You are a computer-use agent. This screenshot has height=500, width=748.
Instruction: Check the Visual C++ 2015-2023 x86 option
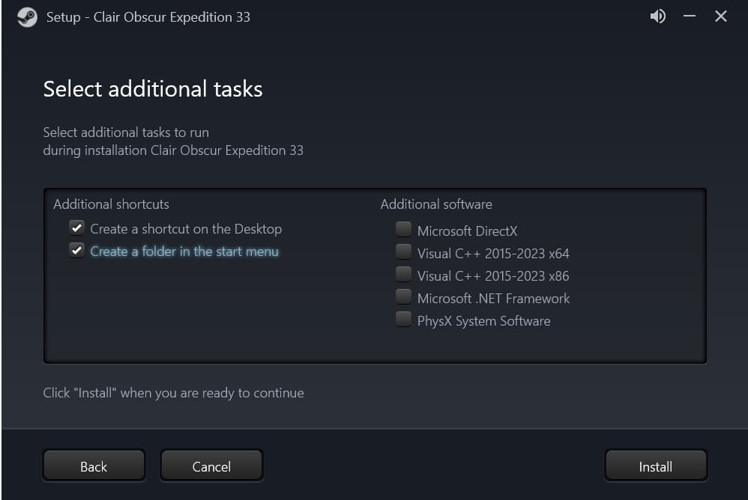tap(404, 274)
